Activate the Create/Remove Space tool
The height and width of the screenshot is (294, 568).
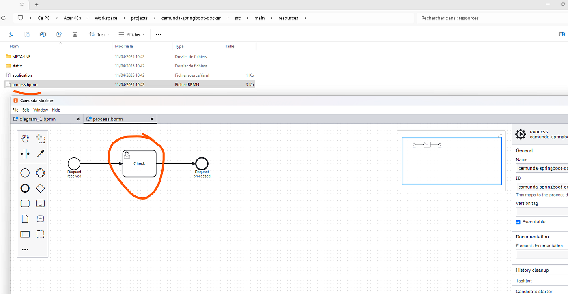pos(25,154)
